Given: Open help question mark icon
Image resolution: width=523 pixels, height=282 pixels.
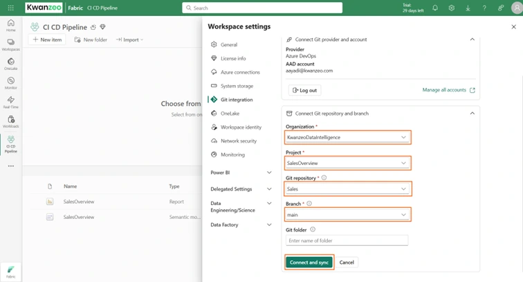Looking at the screenshot, I should (484, 8).
